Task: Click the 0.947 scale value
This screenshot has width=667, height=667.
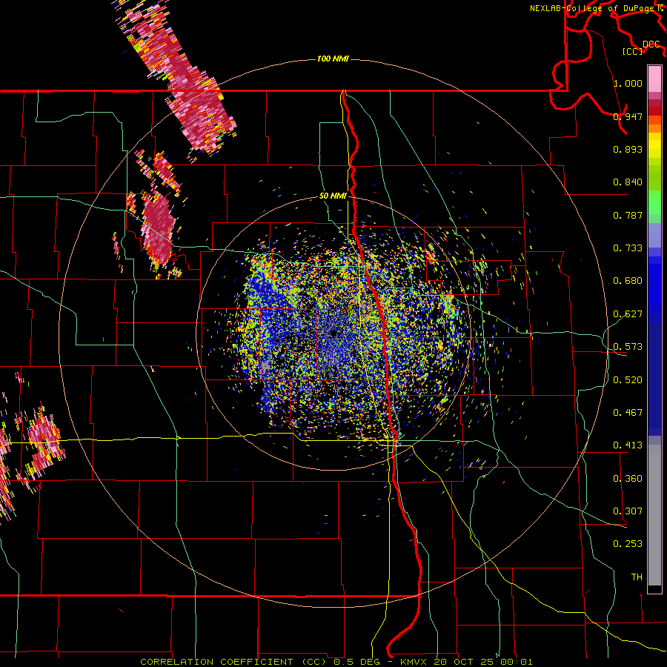Action: 628,116
